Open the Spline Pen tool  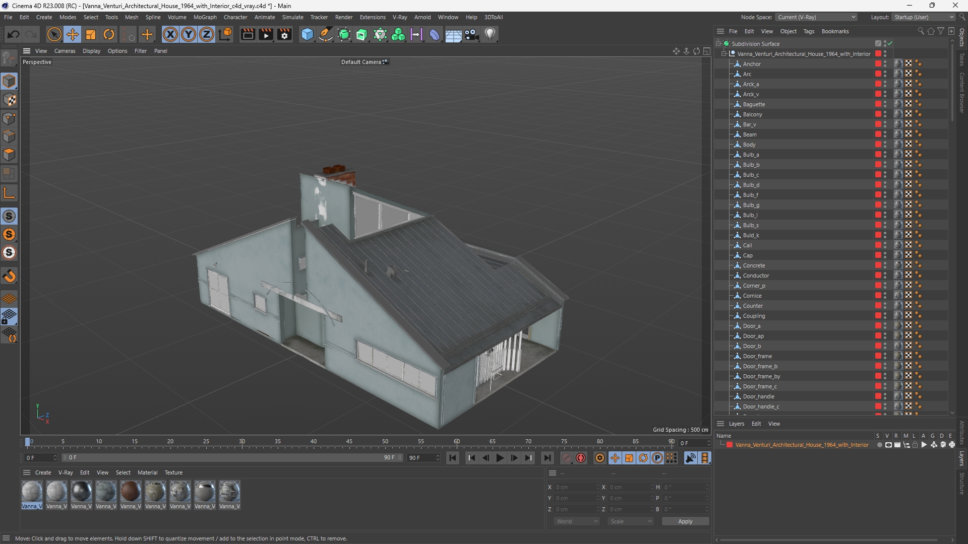click(326, 34)
